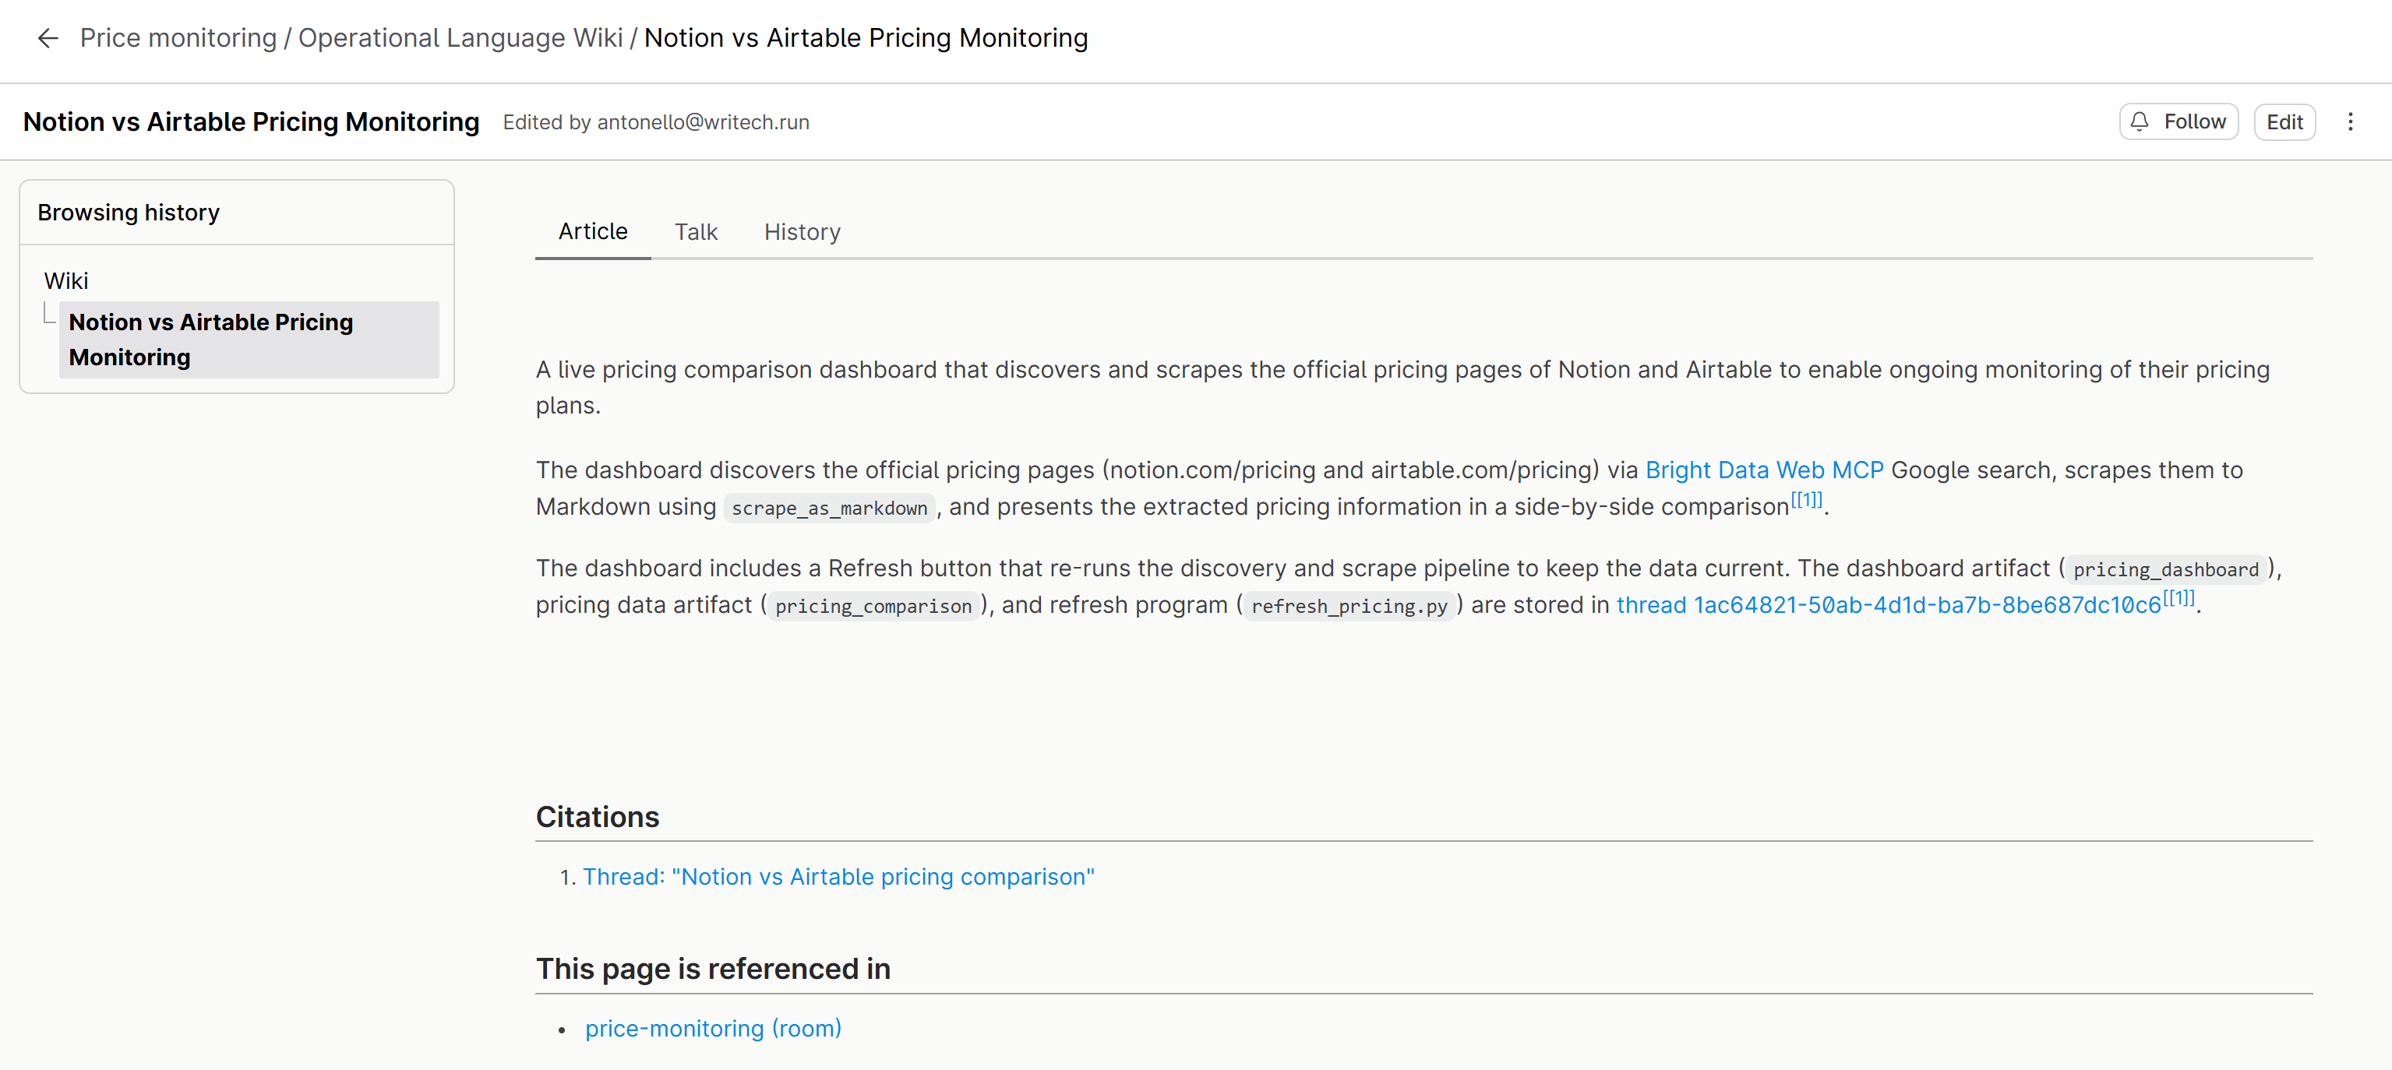This screenshot has height=1070, width=2392.
Task: Click the back arrow icon
Action: [48, 38]
